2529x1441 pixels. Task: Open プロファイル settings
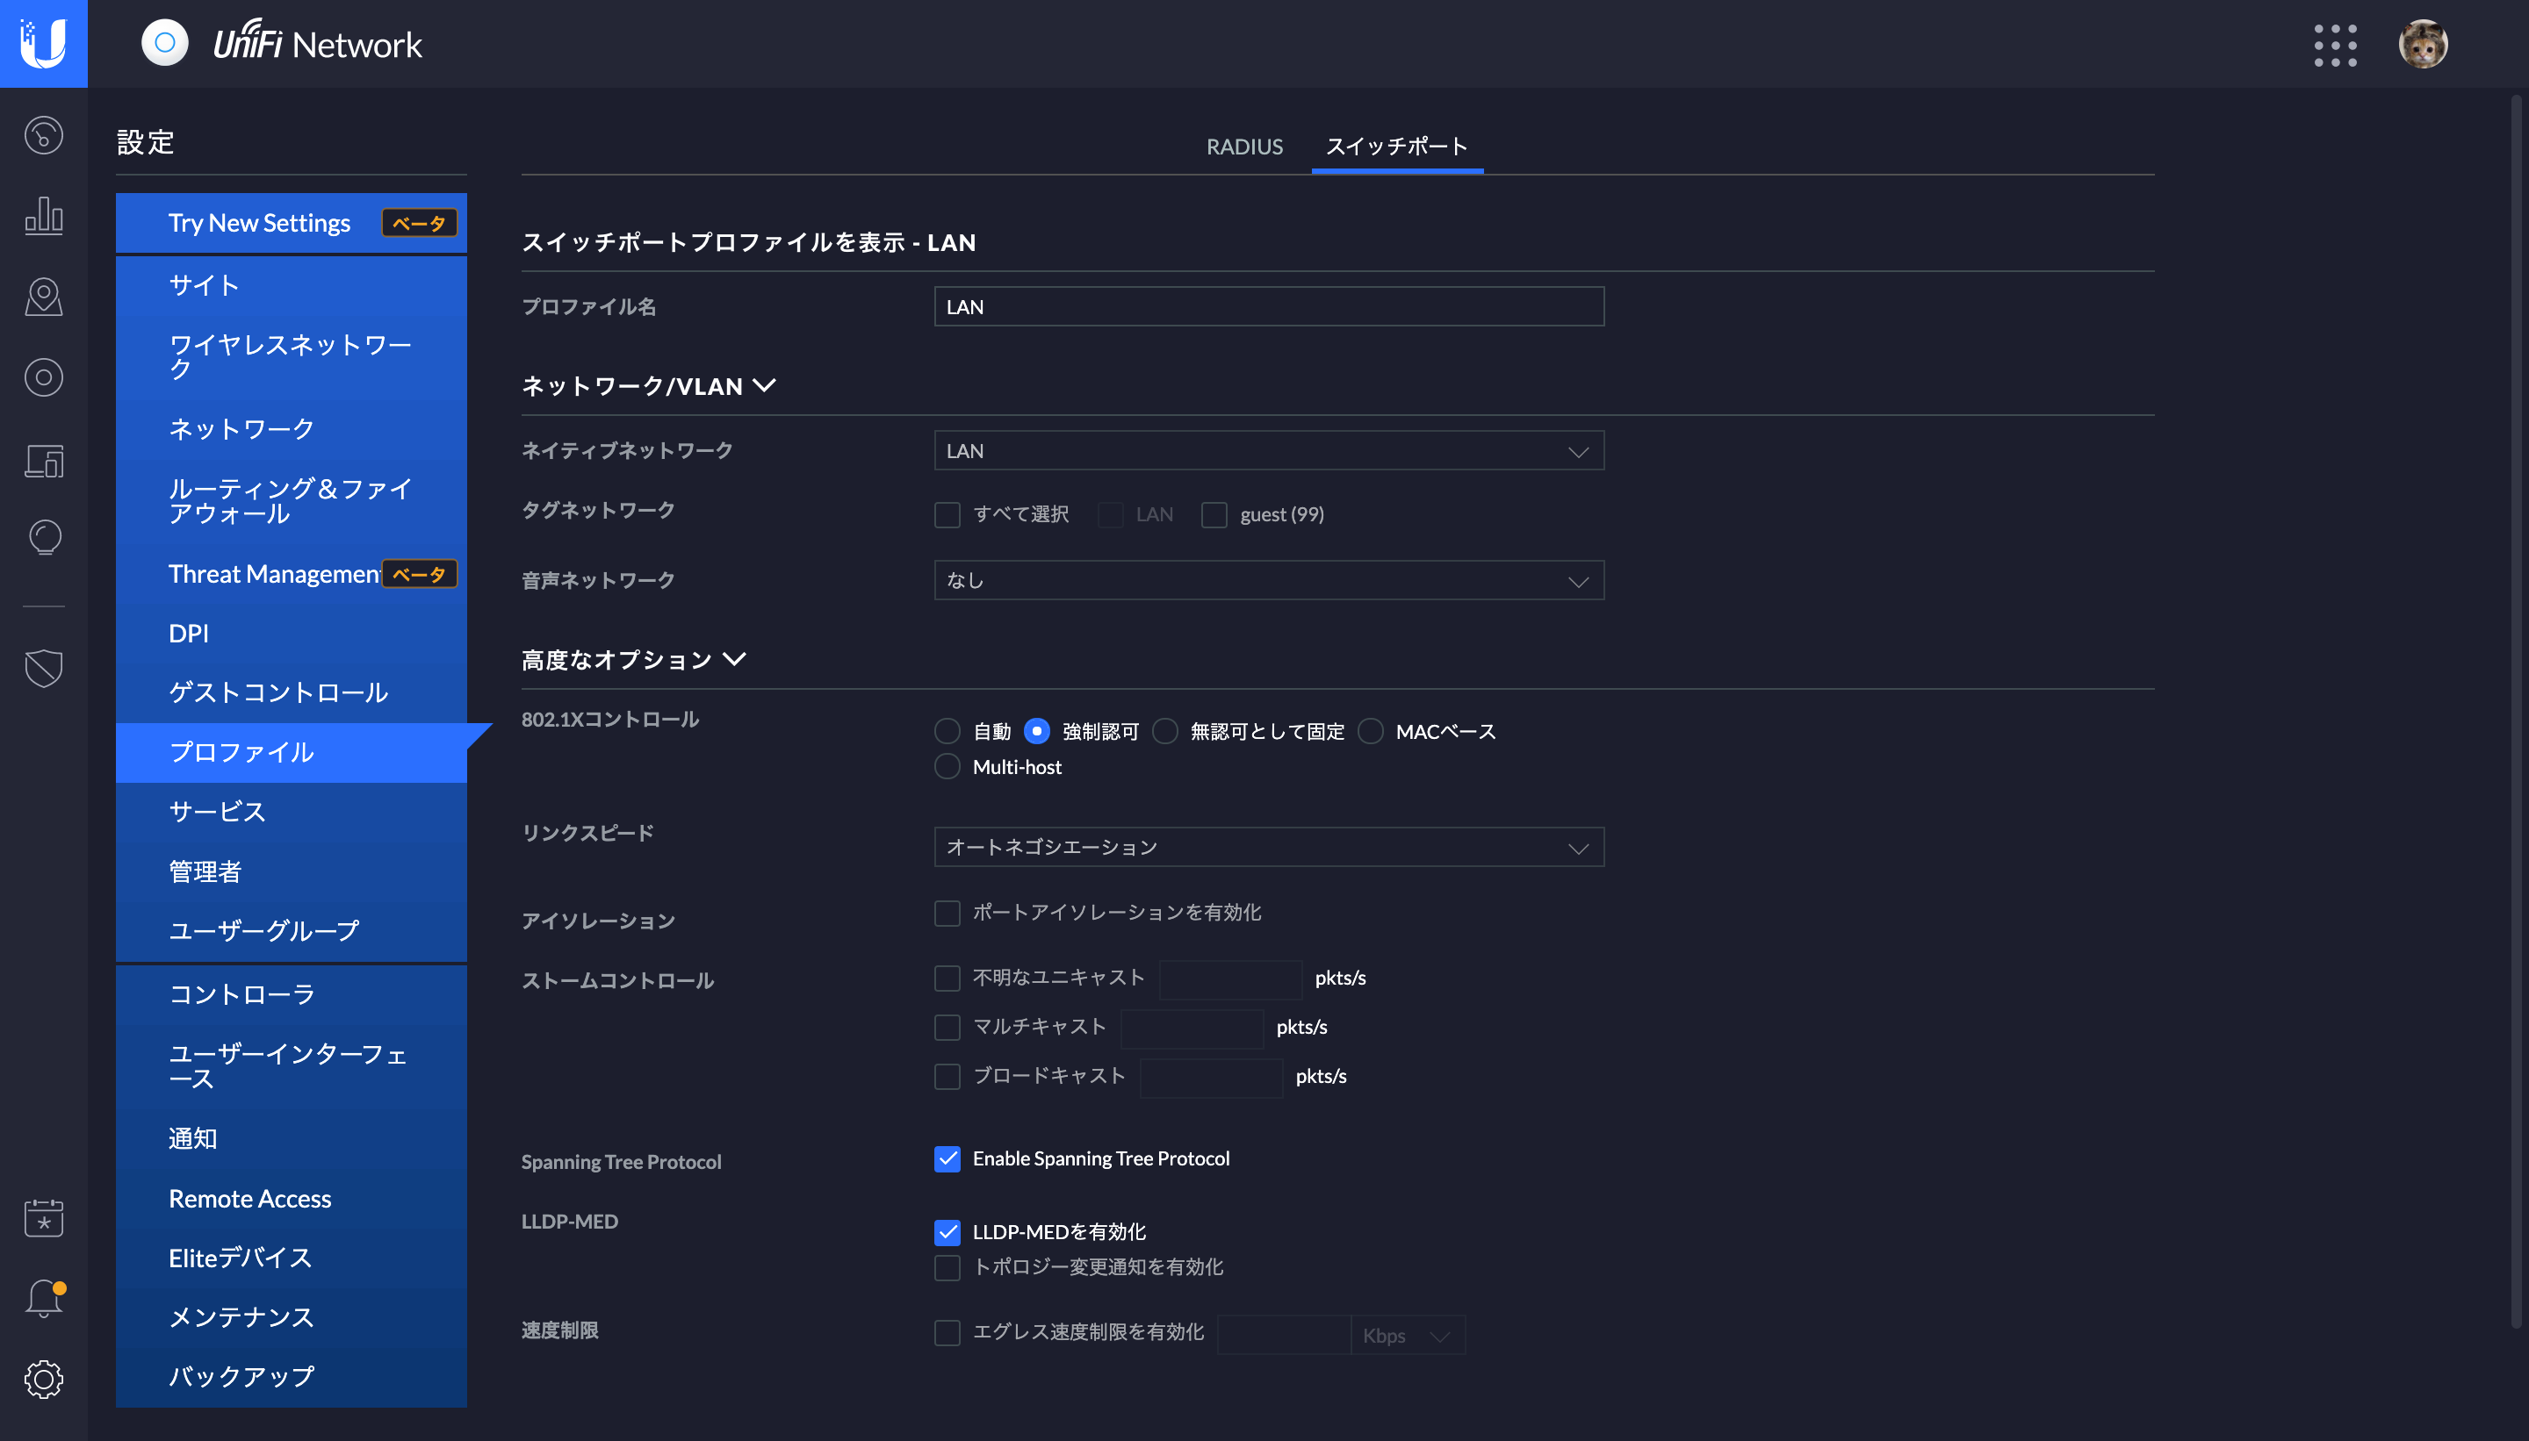(292, 752)
